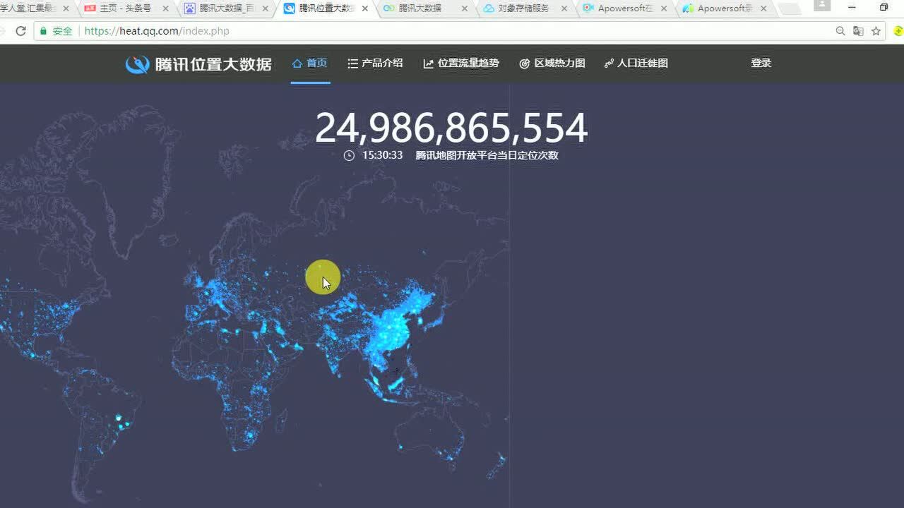
Task: Close the 对象存储服务 tab
Action: point(564,8)
